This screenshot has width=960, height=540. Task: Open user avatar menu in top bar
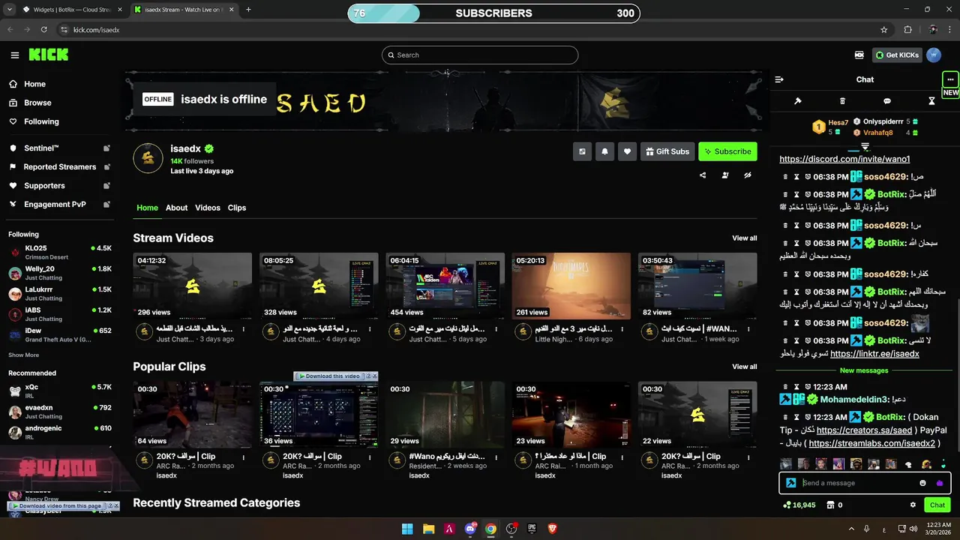934,55
